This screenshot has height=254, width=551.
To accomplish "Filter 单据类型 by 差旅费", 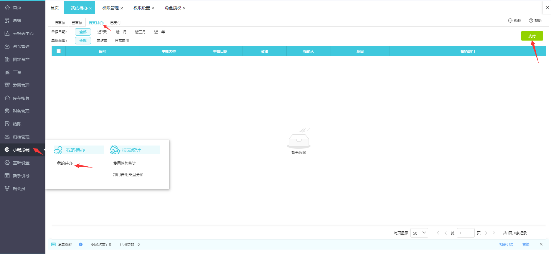I will tap(102, 41).
